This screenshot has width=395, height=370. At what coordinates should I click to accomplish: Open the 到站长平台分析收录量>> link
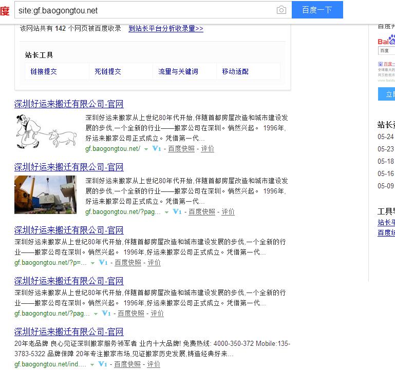click(166, 28)
